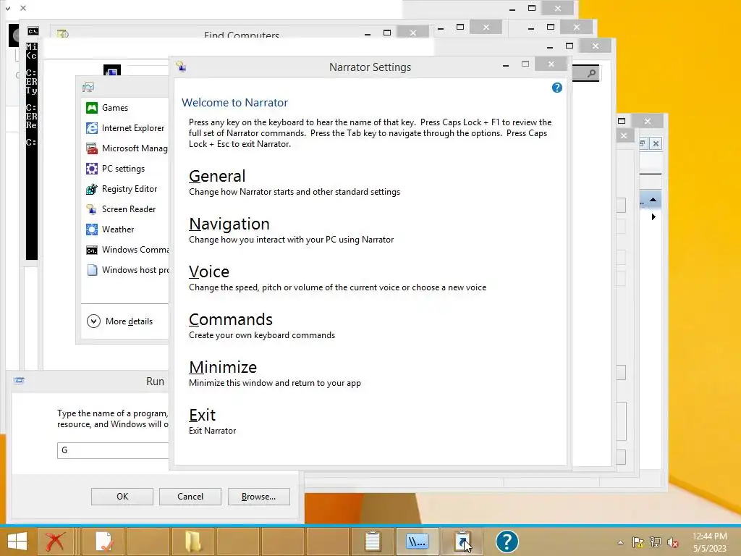Open network status tray icon

point(656,542)
